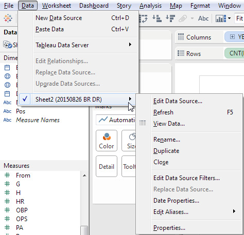The image size is (244, 235).
Task: Choose Edit Data Source Filters option
Action: [189, 178]
